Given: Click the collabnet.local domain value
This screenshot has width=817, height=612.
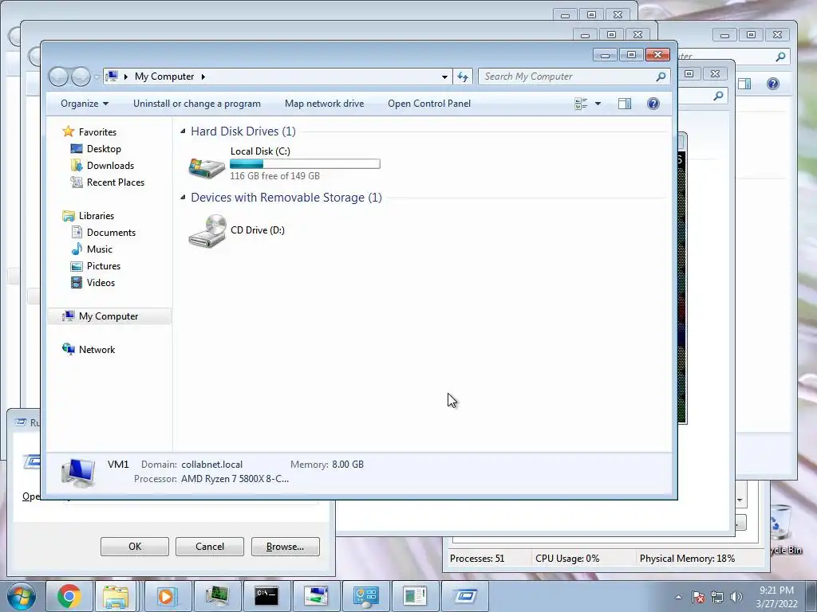Looking at the screenshot, I should [211, 465].
